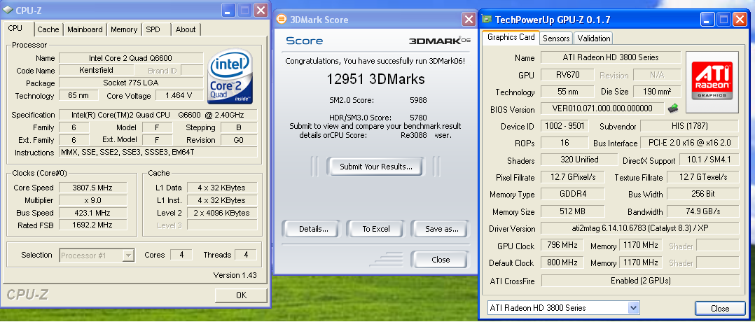Screen dimensions: 755x322
Task: Click the Save as button in 3DMark
Action: (x=441, y=229)
